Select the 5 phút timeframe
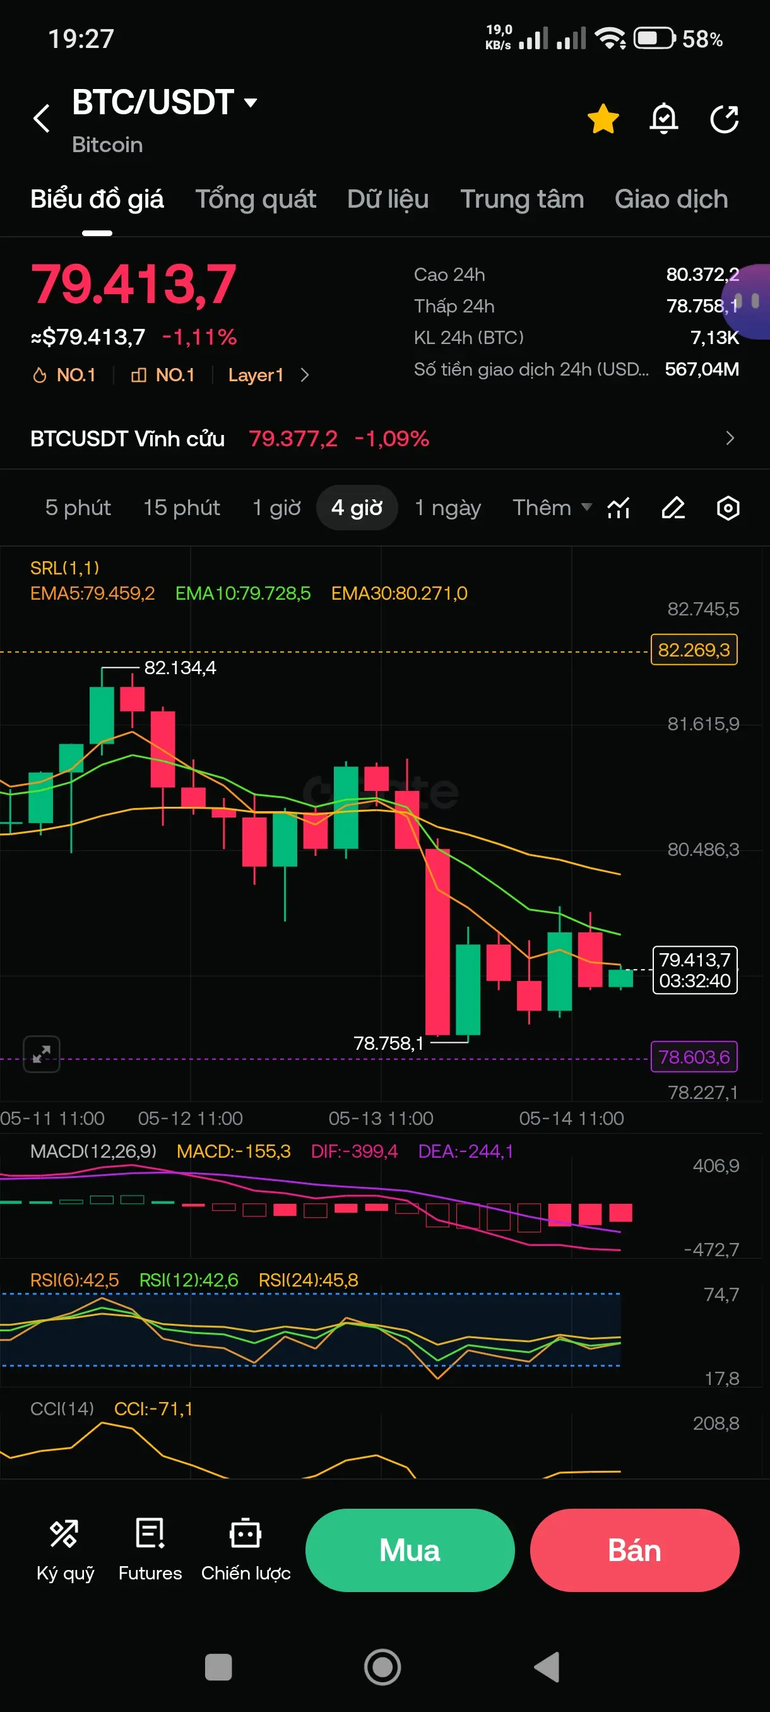 78,508
